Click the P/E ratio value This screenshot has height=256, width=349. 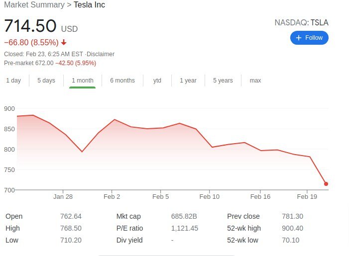coord(184,228)
